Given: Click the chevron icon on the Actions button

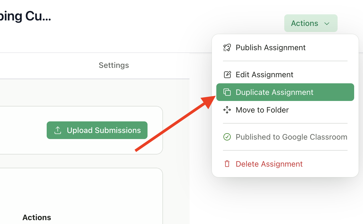Looking at the screenshot, I should (x=327, y=23).
